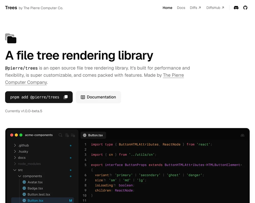
Task: Click the src folder name
Action: pyautogui.click(x=20, y=170)
